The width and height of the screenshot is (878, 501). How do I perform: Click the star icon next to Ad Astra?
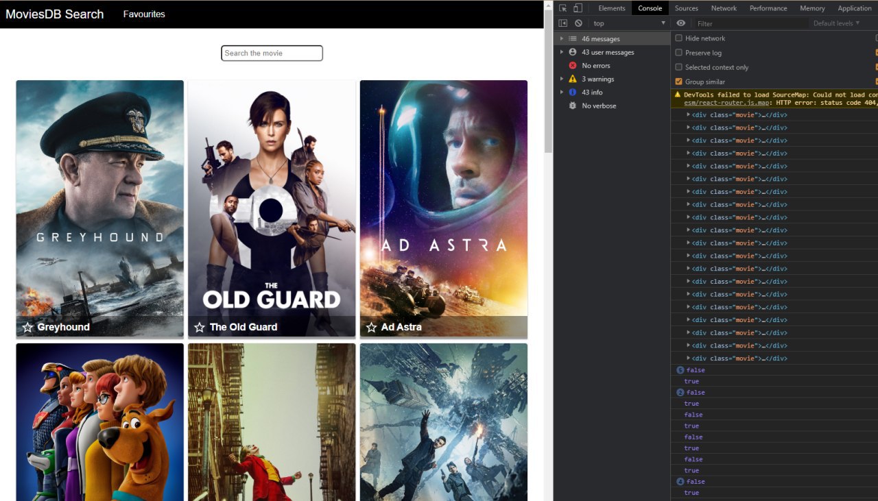tap(371, 328)
